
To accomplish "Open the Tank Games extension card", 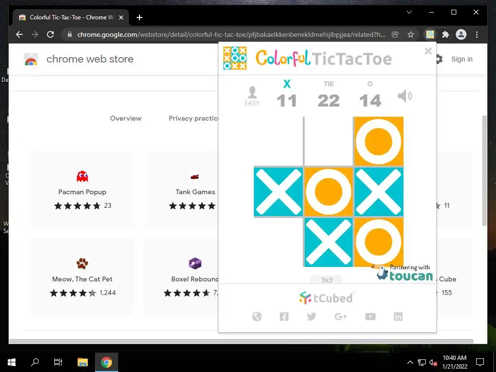I will (x=181, y=189).
